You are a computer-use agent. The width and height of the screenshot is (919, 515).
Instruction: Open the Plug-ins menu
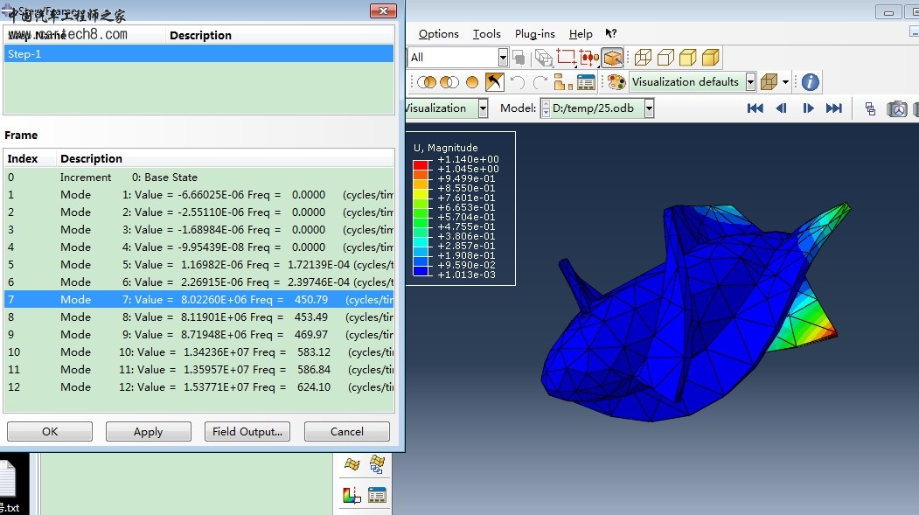pos(534,34)
